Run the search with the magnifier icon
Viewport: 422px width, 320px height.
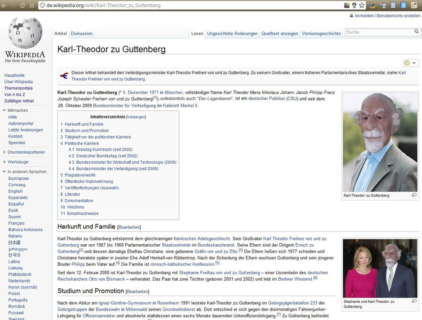coord(416,32)
